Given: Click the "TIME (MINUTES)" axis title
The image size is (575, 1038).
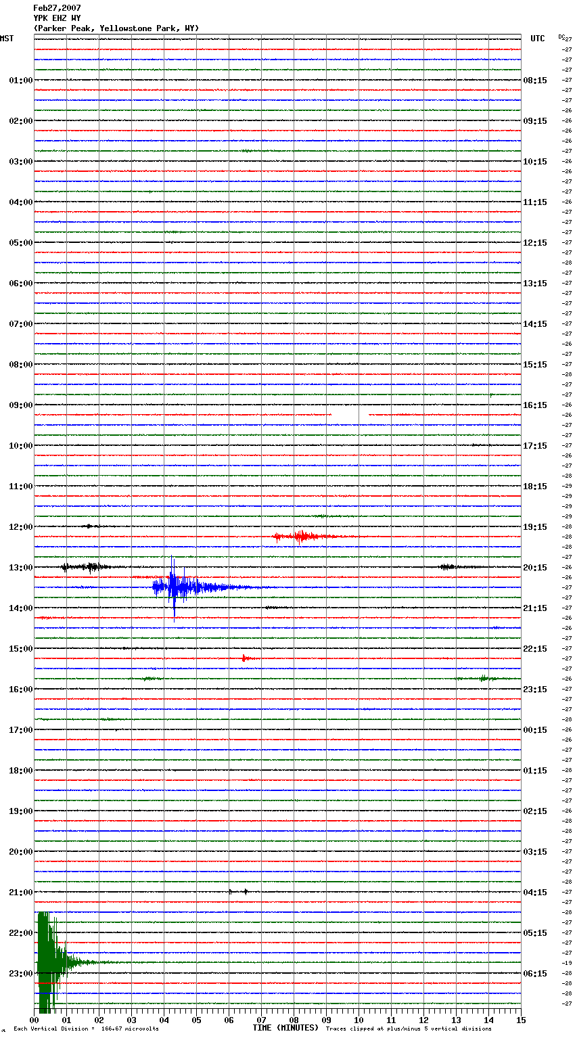Looking at the screenshot, I should pos(285,1028).
